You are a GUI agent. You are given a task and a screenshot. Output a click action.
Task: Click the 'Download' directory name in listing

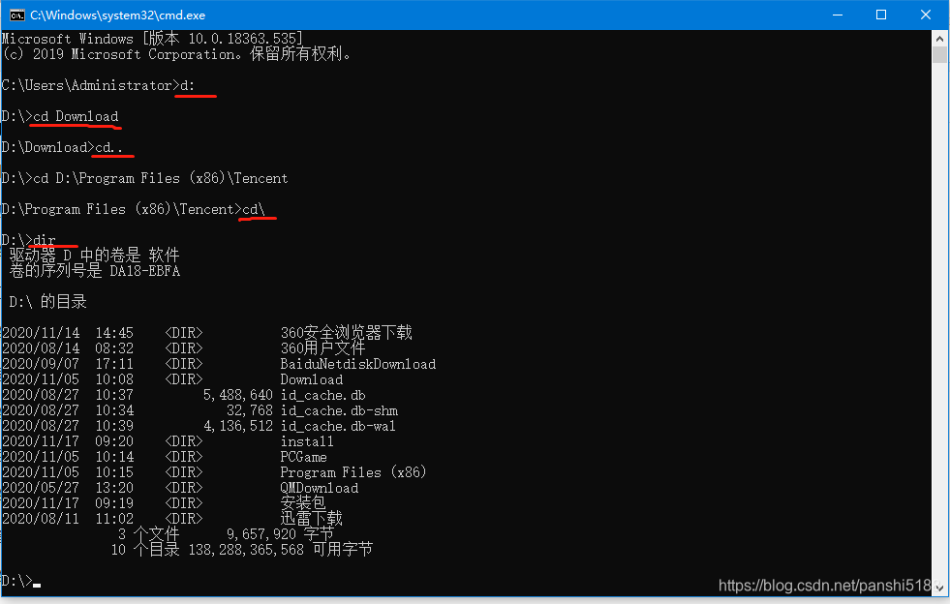pyautogui.click(x=312, y=379)
